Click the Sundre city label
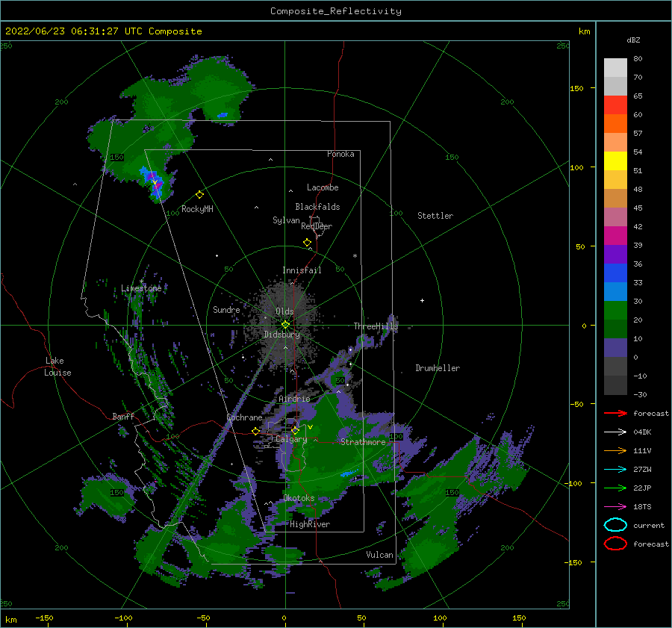 point(226,309)
